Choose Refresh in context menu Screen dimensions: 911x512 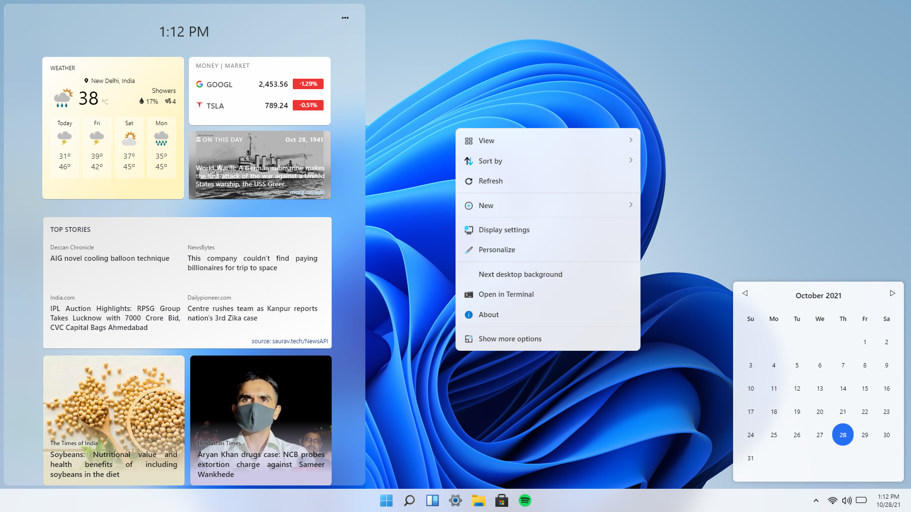coord(491,181)
